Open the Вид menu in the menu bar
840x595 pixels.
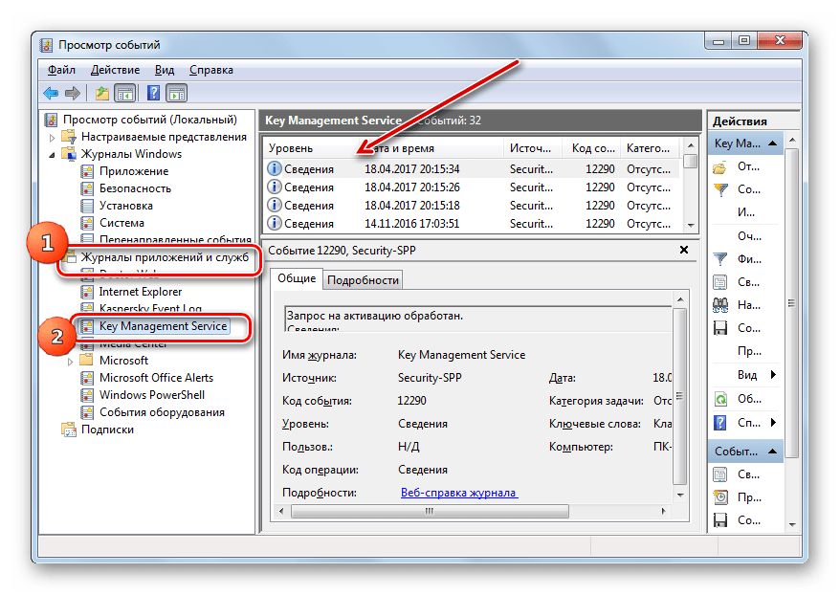point(165,70)
